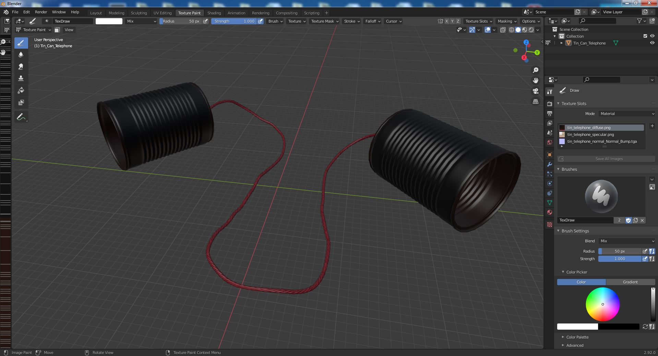This screenshot has height=356, width=658.
Task: Open Modifier properties wrench tab
Action: tap(550, 164)
